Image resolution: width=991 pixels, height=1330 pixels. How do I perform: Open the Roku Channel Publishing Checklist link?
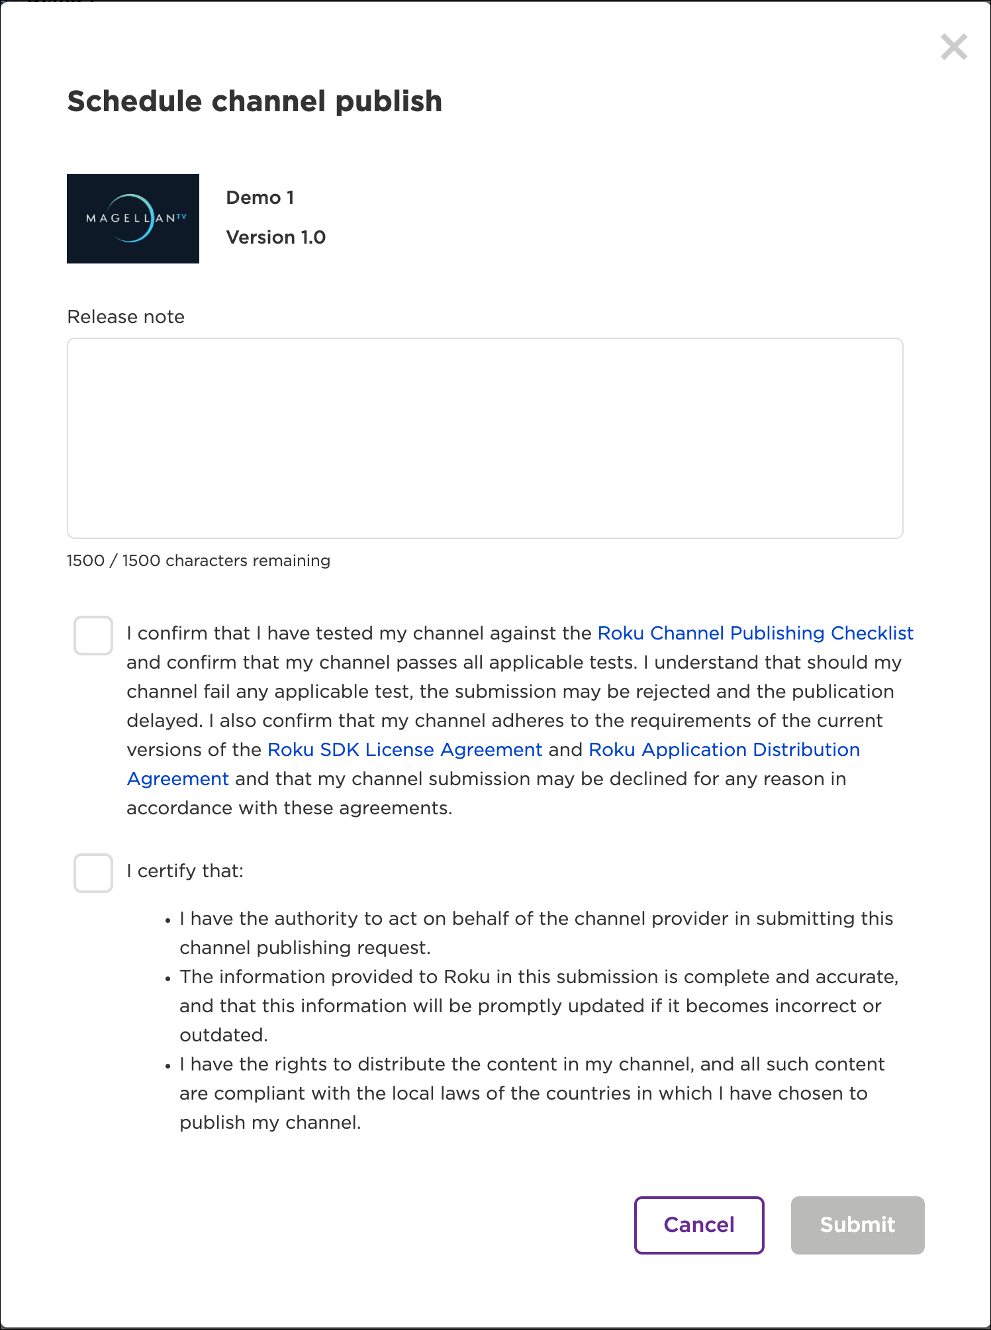(755, 634)
